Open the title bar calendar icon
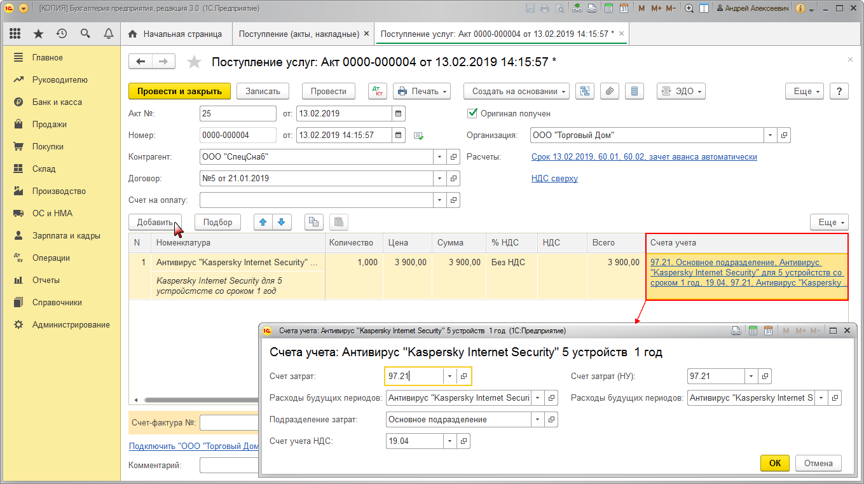 click(x=624, y=9)
